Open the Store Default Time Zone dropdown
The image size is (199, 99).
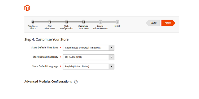(x=89, y=48)
